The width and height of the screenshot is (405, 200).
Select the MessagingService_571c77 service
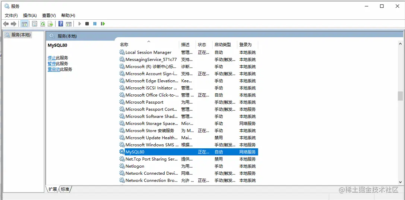(x=151, y=59)
